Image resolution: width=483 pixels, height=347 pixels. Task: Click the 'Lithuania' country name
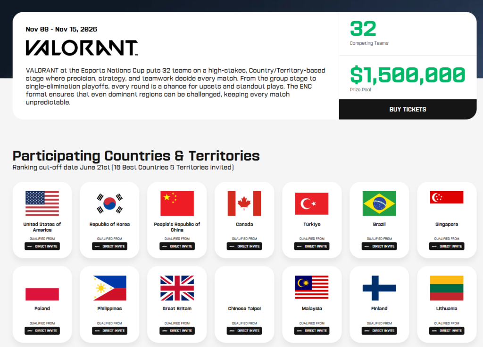point(447,308)
